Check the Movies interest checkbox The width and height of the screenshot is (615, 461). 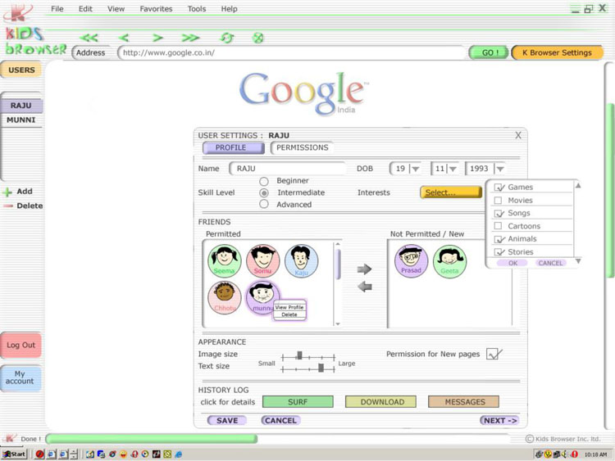point(498,201)
